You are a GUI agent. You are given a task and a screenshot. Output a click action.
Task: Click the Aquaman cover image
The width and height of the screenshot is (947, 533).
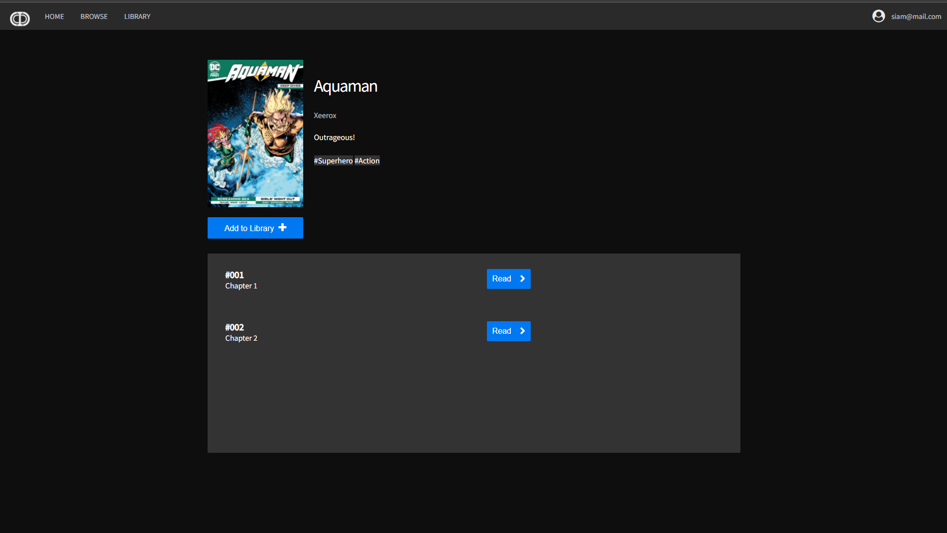255,133
